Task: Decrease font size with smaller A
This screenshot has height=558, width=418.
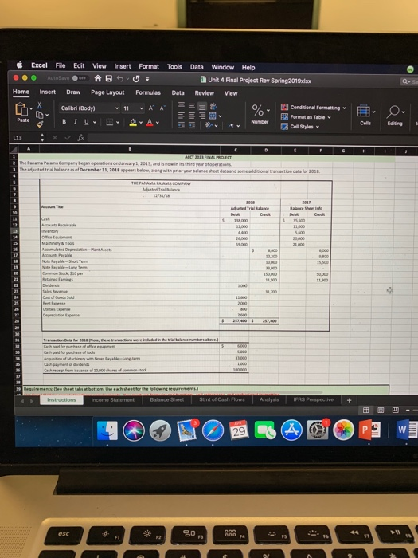Action: pos(162,108)
